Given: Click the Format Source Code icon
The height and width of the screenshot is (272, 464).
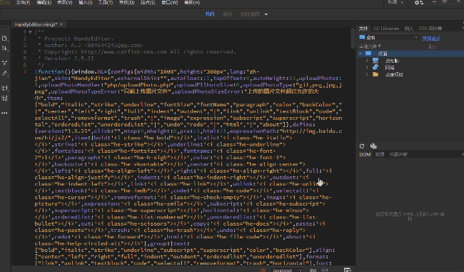Looking at the screenshot, I should 4,74.
